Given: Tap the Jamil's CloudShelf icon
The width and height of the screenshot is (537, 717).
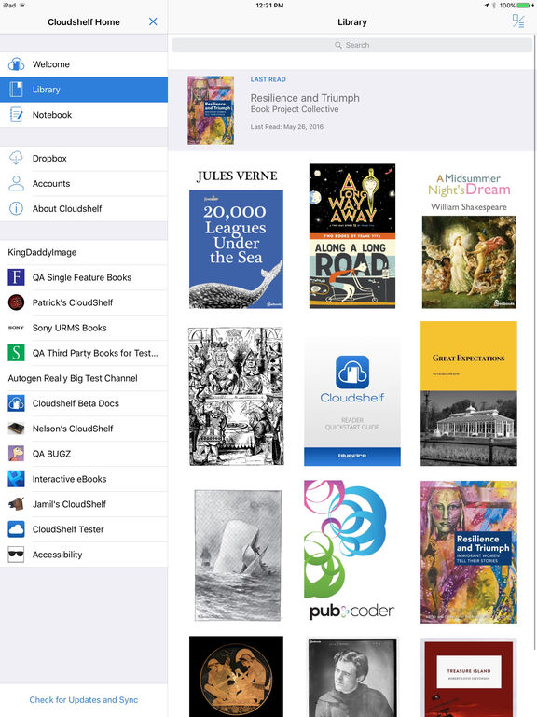Looking at the screenshot, I should point(16,504).
